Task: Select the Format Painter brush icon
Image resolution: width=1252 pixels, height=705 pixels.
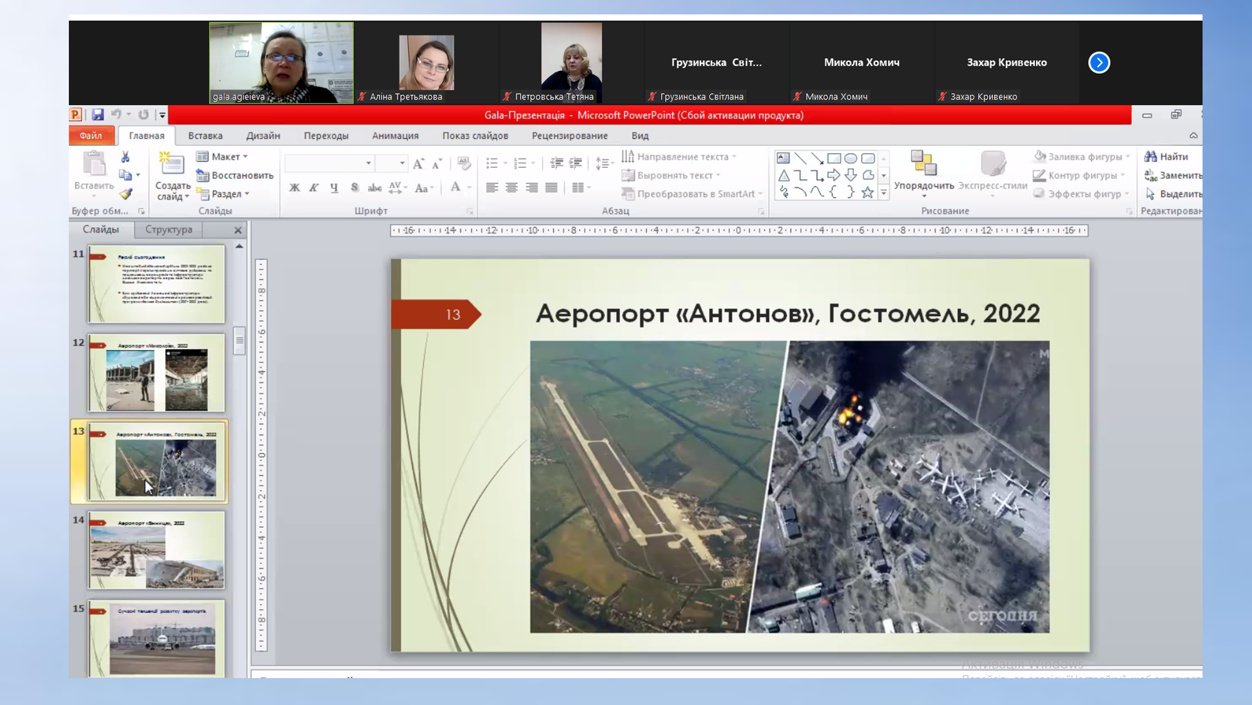Action: point(126,194)
